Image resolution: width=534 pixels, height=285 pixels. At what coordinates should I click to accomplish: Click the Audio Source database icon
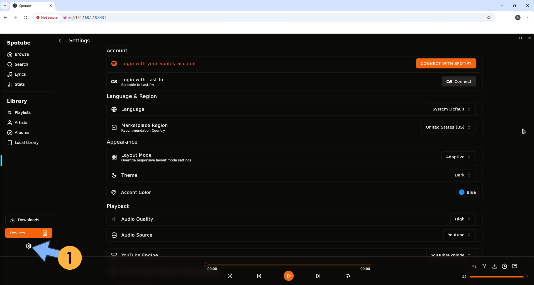pyautogui.click(x=114, y=235)
